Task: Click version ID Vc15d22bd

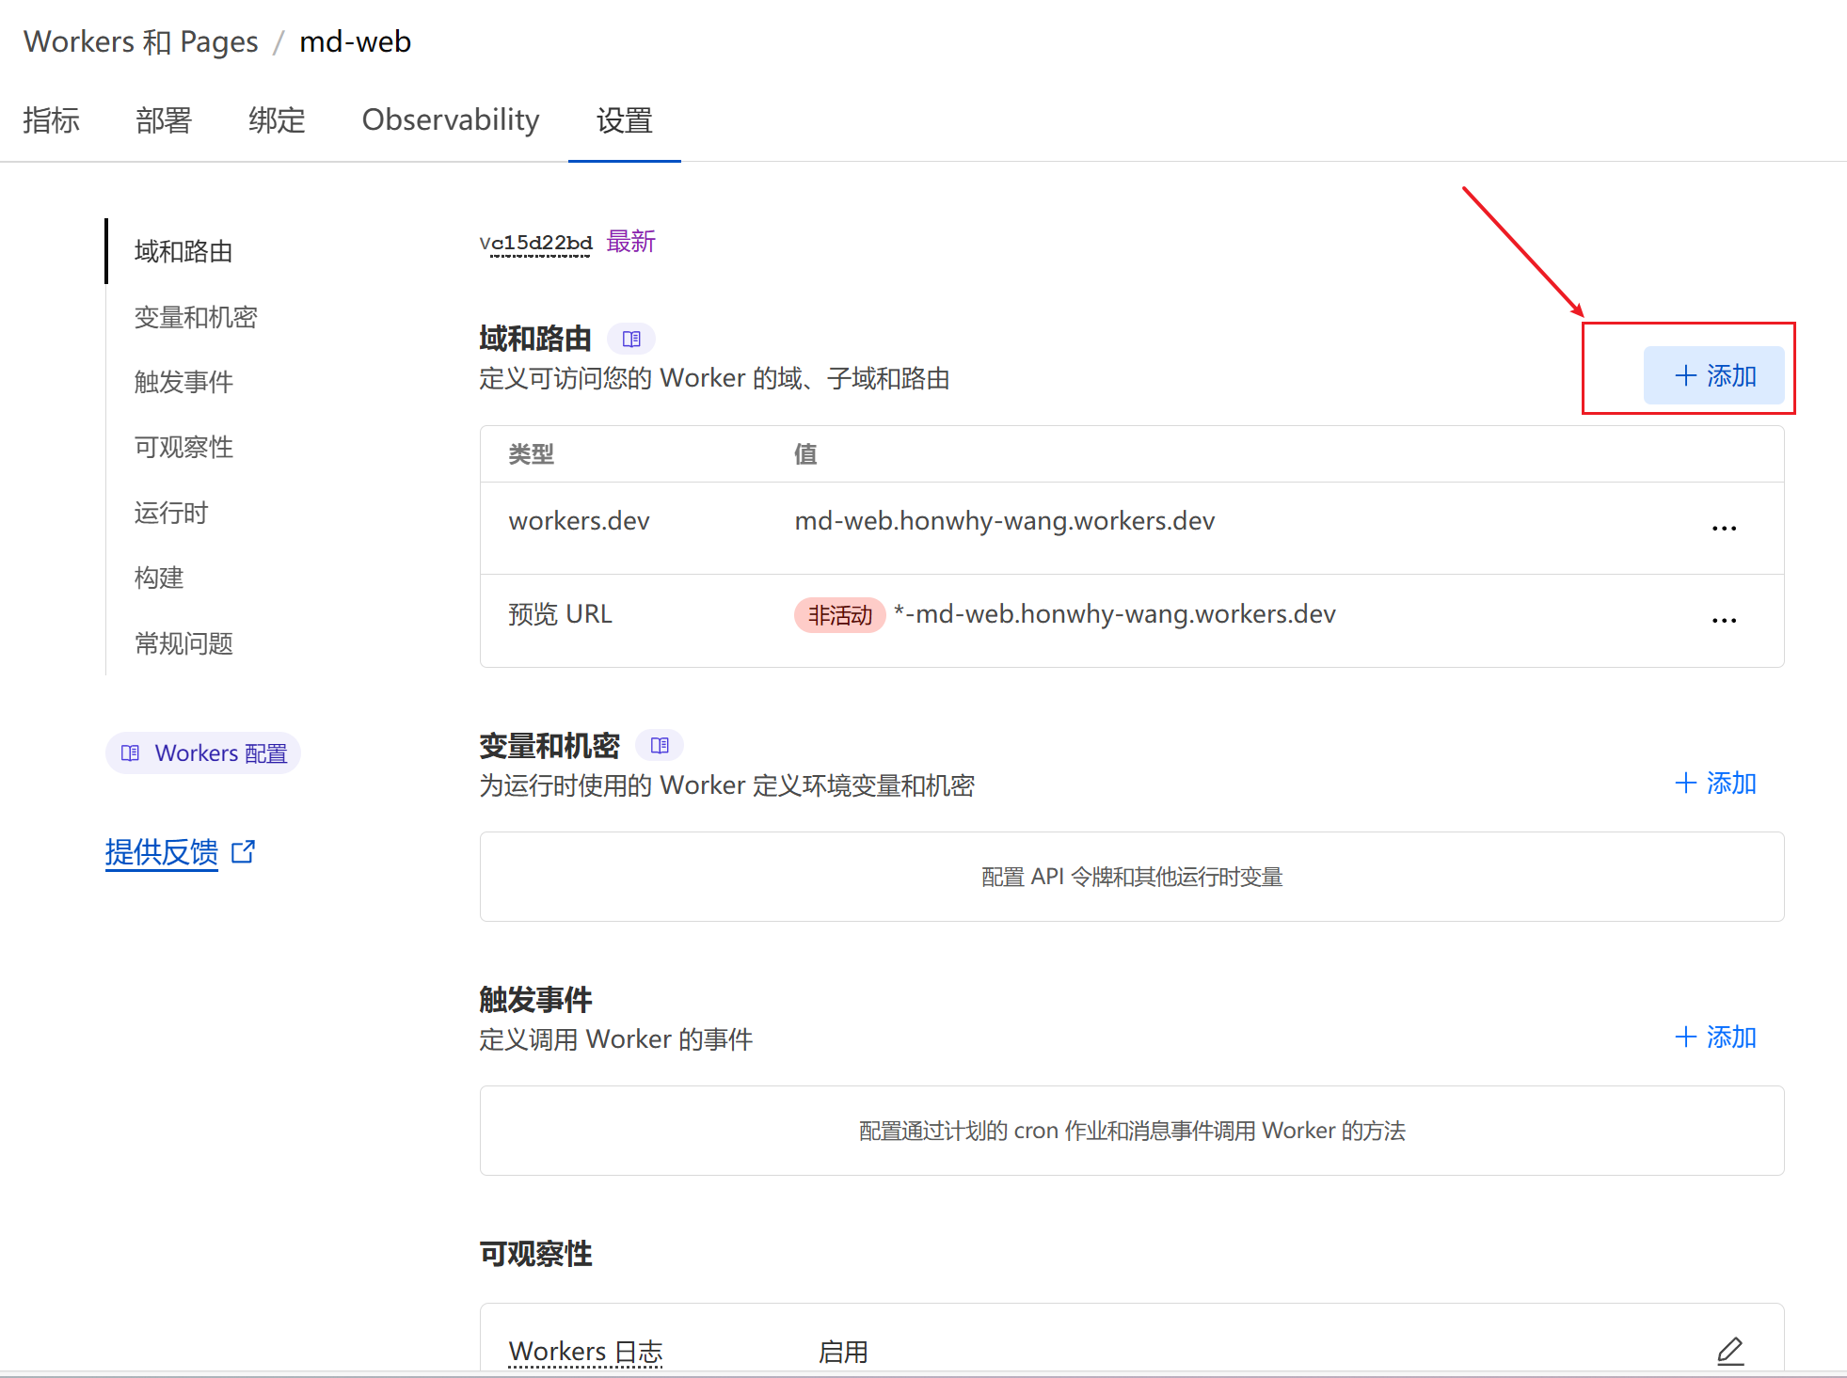Action: pyautogui.click(x=536, y=243)
